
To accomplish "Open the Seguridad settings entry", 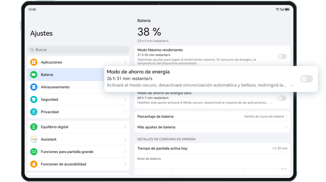I will 78,99.
